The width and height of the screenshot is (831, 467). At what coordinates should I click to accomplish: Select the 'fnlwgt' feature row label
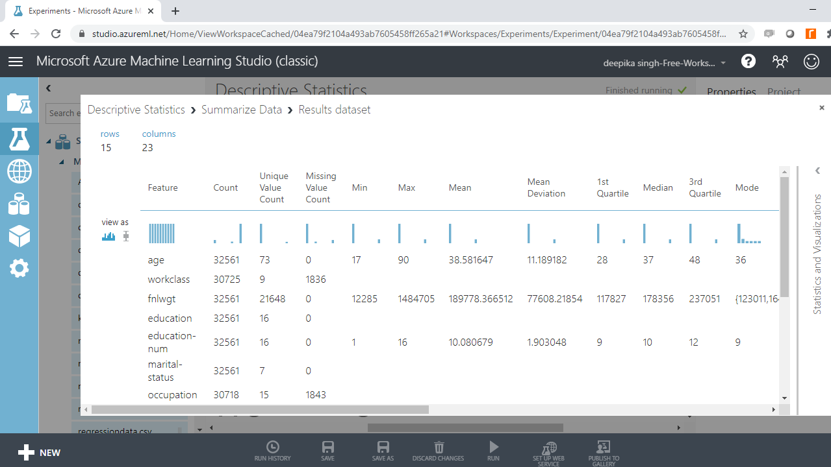[162, 299]
